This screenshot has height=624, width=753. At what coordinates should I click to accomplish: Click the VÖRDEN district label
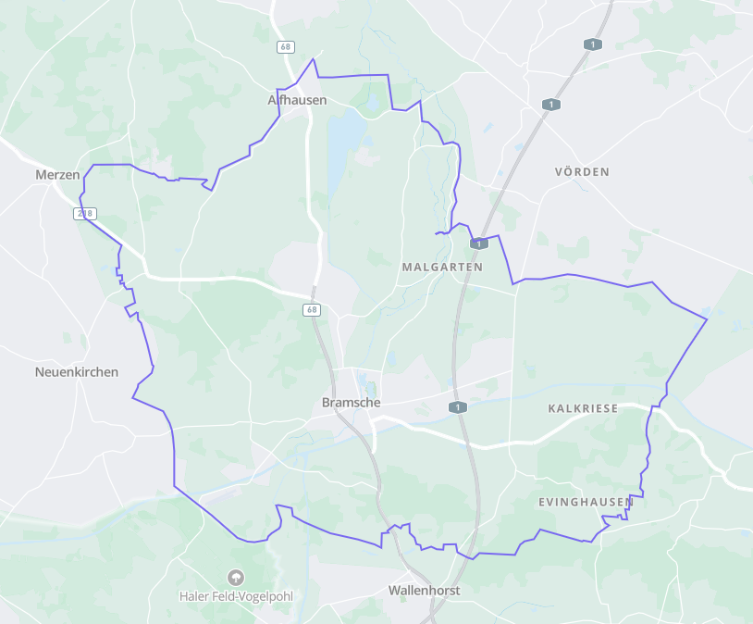(x=582, y=172)
